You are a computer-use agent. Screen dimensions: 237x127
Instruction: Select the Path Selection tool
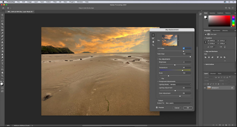tap(2, 67)
